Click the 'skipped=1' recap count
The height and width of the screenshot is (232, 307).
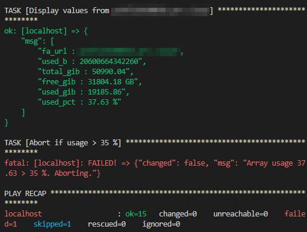click(53, 224)
